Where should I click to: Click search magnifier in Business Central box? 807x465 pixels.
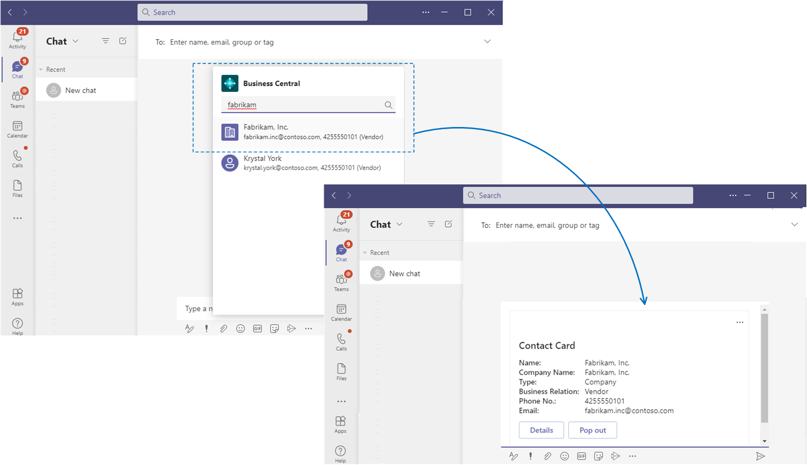[389, 105]
